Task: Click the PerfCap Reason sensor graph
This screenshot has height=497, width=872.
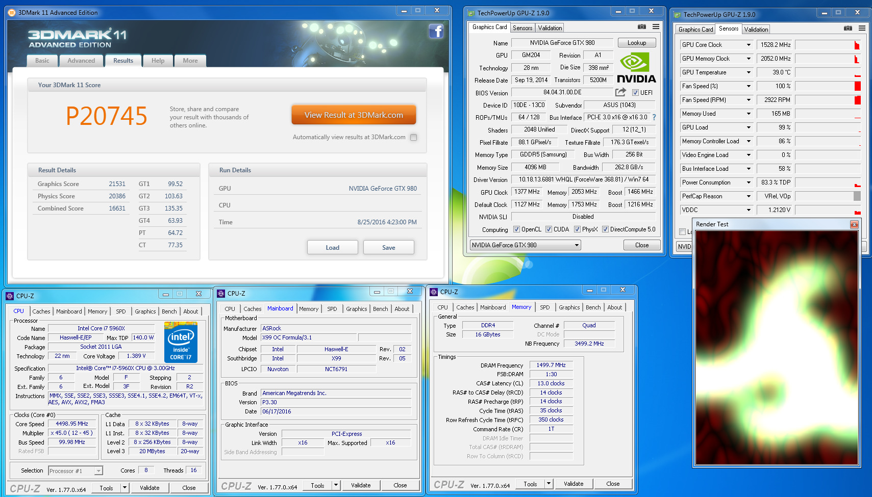Action: point(828,196)
